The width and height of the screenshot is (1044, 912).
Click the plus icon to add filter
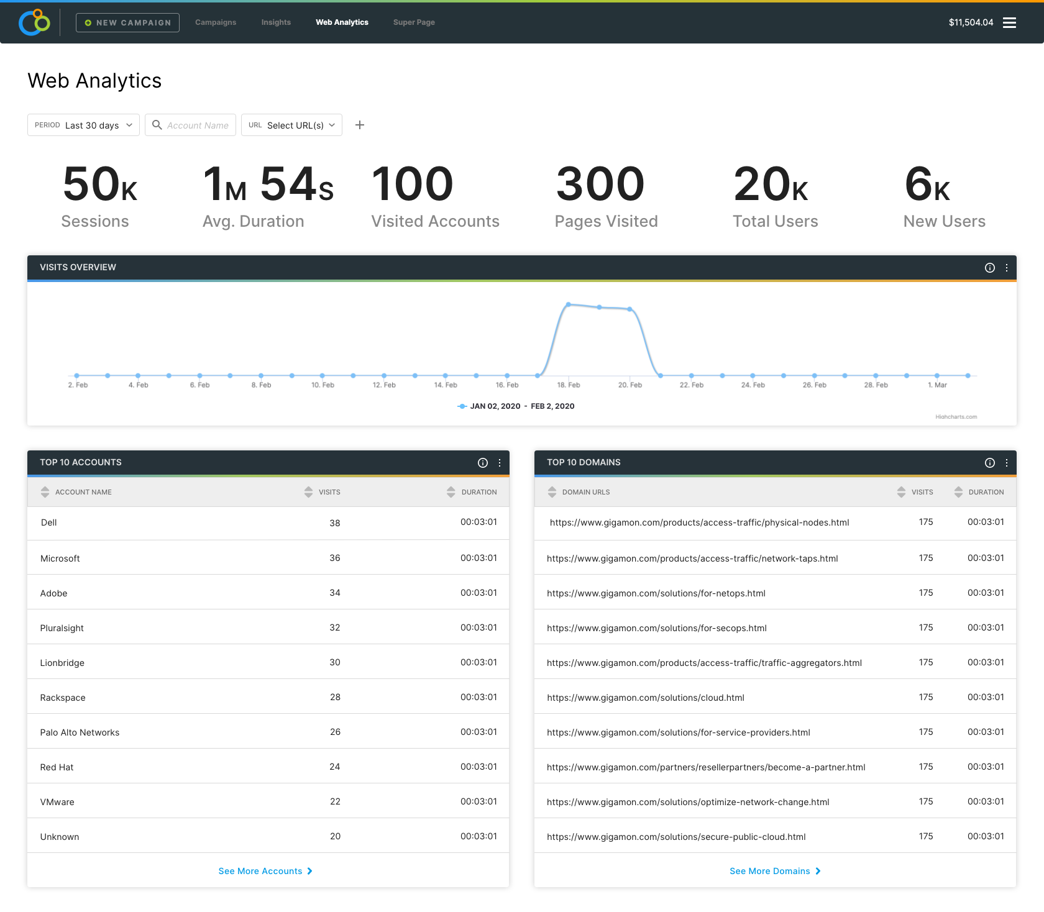click(x=360, y=125)
